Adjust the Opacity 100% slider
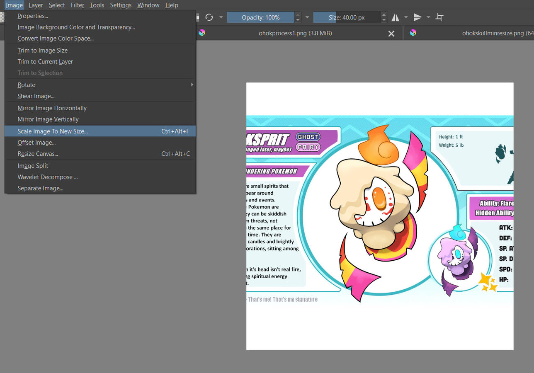Image resolution: width=534 pixels, height=373 pixels. click(261, 17)
